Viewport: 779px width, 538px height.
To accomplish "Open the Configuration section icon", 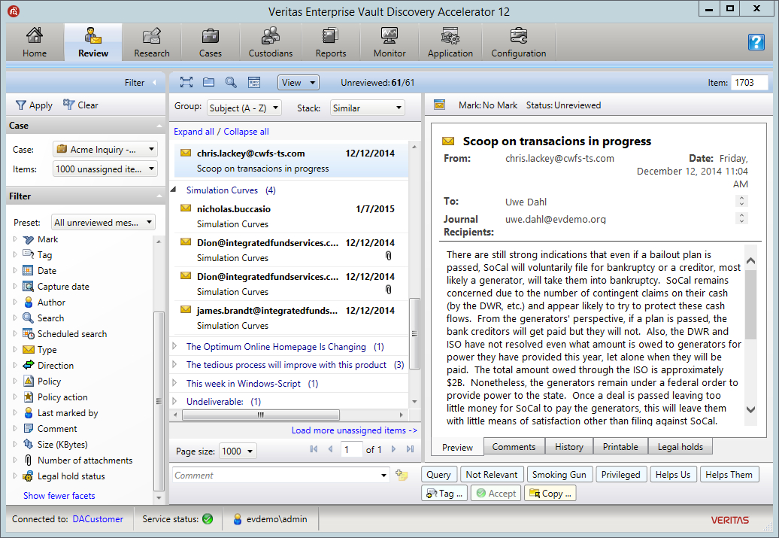I will tap(519, 36).
